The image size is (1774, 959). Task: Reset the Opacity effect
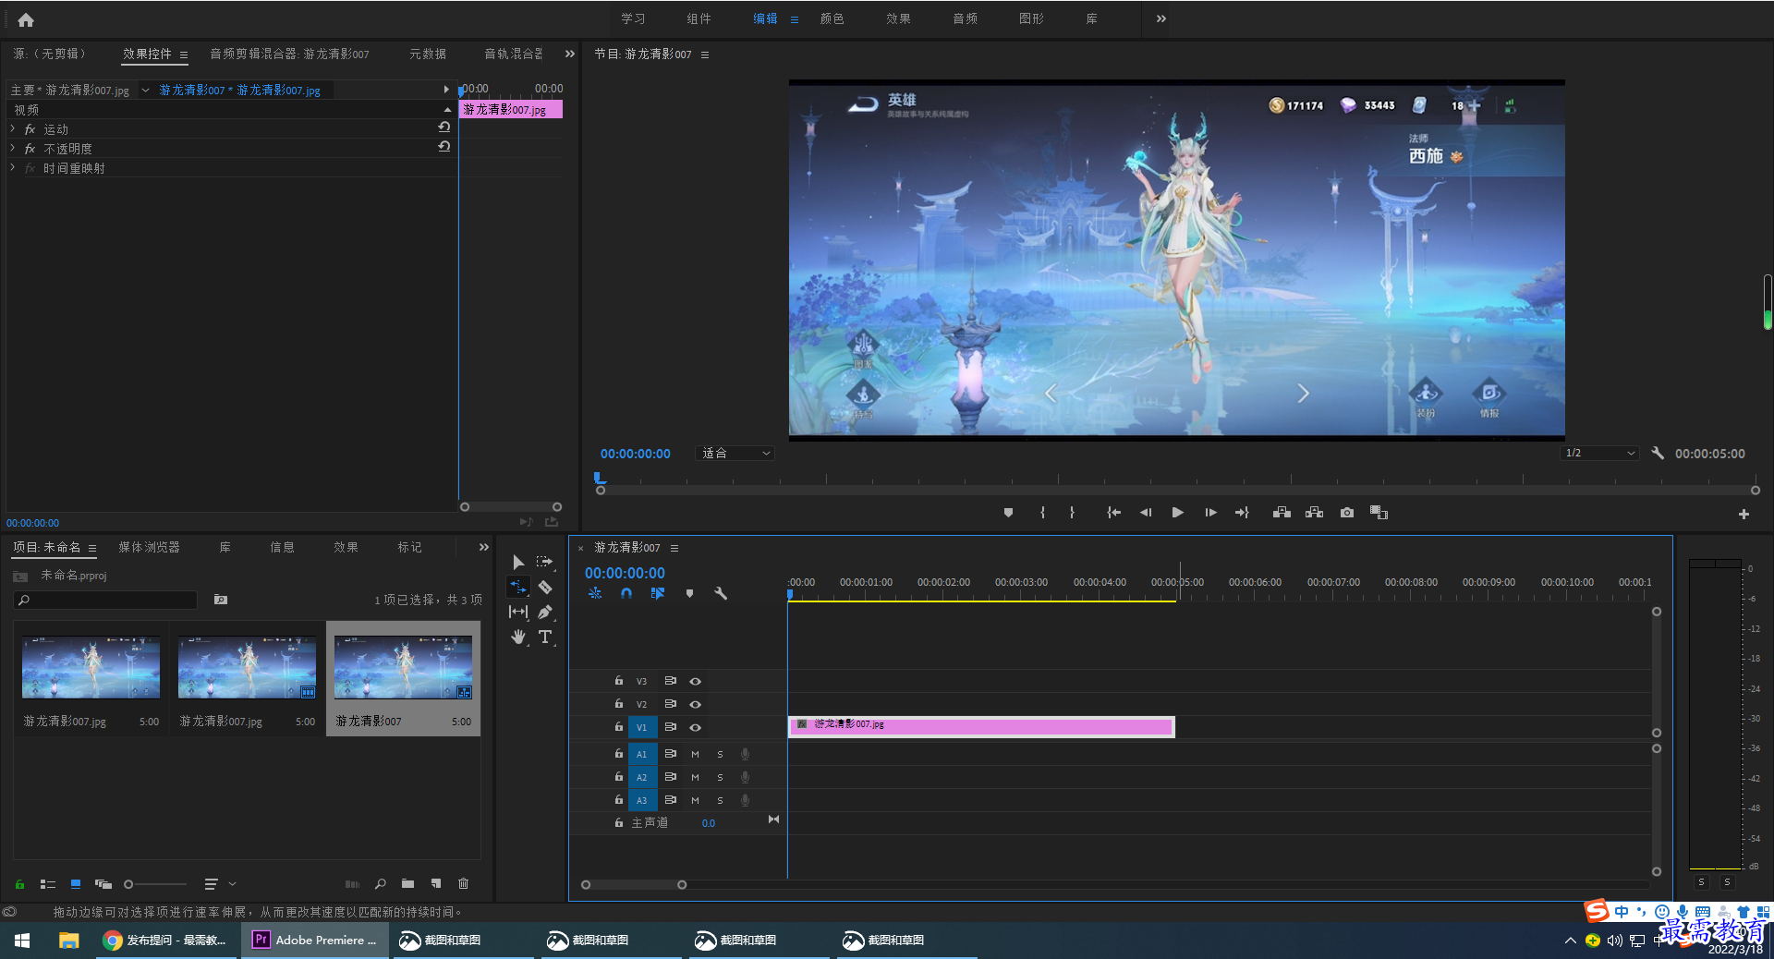tap(444, 147)
